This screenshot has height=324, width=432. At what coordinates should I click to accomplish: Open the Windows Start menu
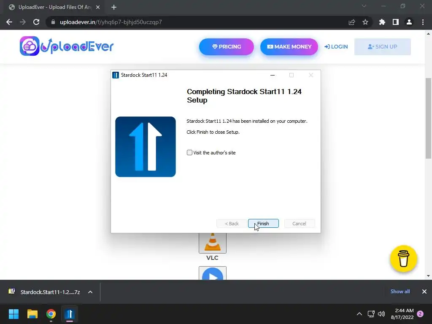point(13,314)
